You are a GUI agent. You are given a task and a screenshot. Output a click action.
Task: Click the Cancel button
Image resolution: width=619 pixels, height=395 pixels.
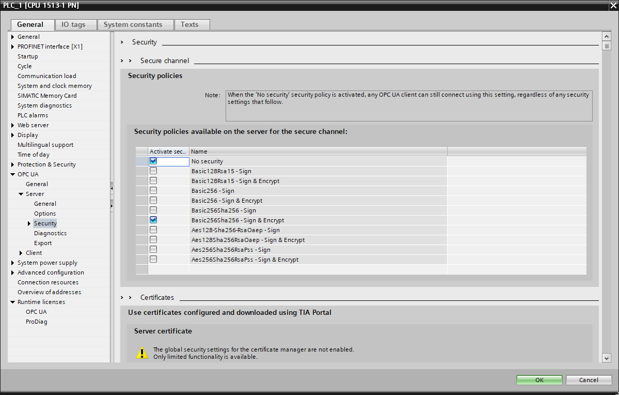click(x=589, y=380)
